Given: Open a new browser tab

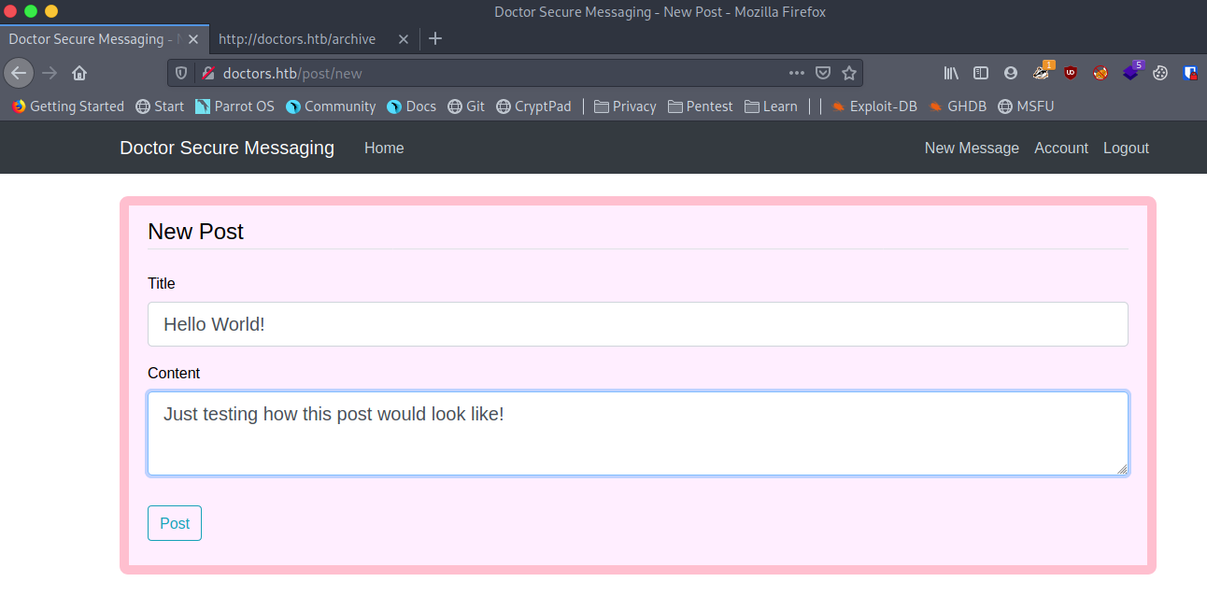Looking at the screenshot, I should [435, 39].
